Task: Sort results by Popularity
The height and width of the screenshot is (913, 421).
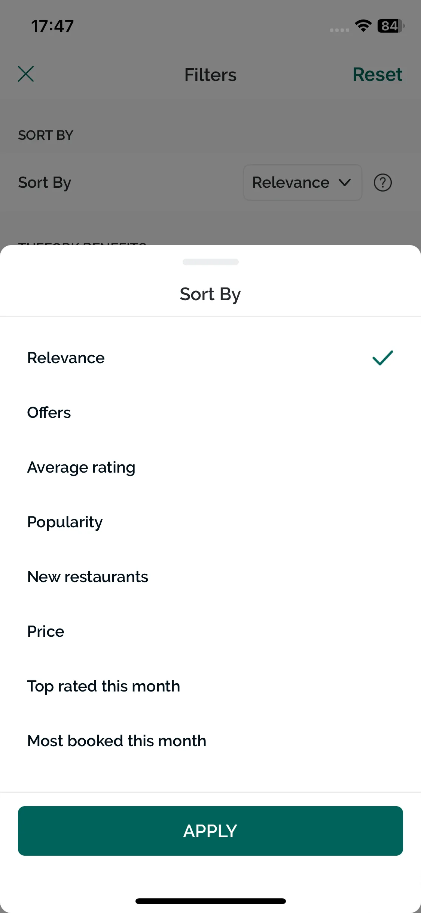Action: [210, 522]
